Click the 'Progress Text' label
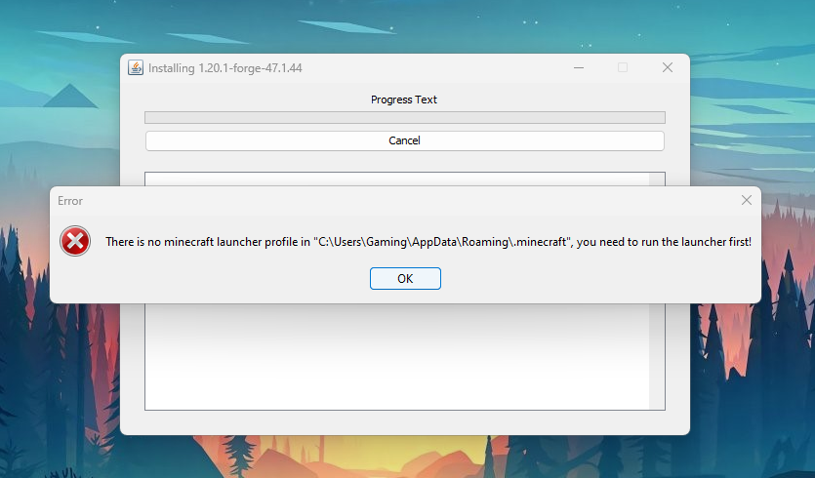Viewport: 815px width, 478px height. click(x=404, y=100)
